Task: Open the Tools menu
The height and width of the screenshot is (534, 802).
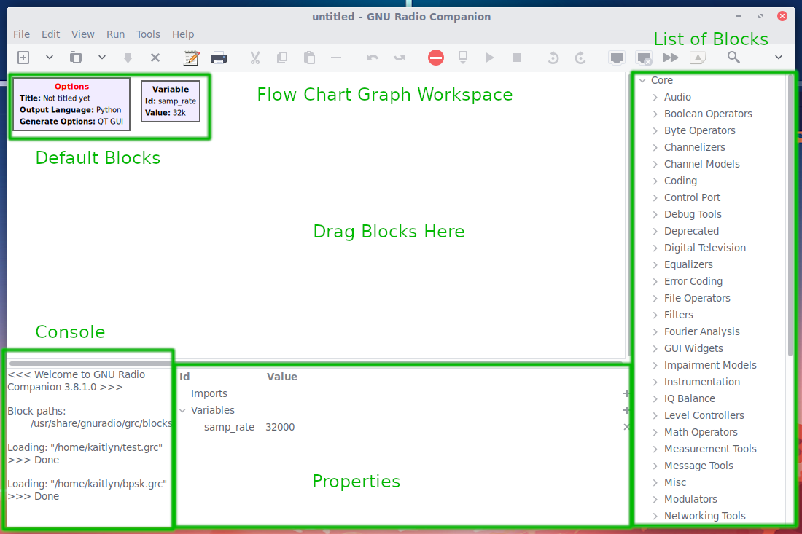Action: click(x=148, y=34)
